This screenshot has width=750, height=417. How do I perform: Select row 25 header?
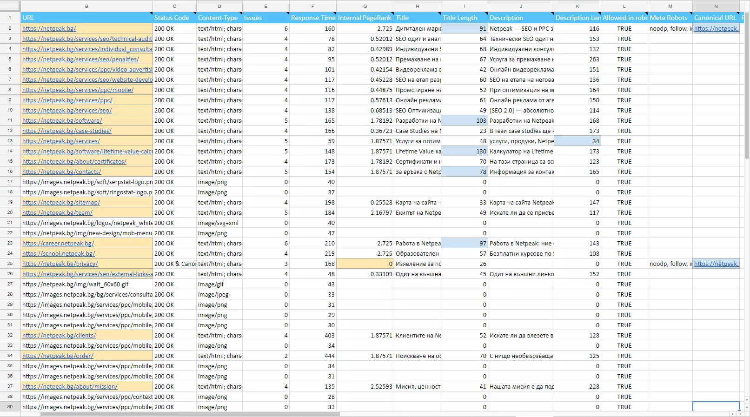point(10,264)
